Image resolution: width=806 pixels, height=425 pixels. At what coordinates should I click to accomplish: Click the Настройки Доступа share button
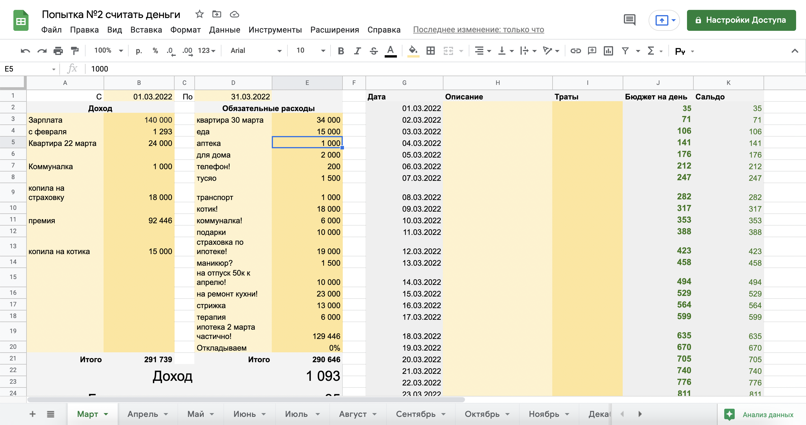click(741, 20)
